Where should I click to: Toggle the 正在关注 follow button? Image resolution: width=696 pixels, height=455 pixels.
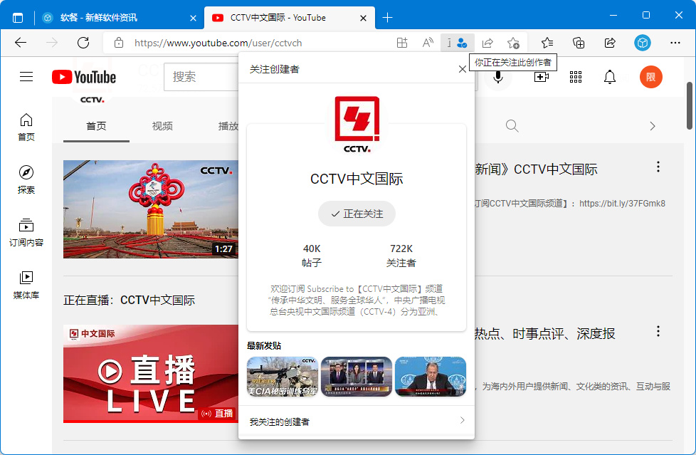[x=357, y=214]
